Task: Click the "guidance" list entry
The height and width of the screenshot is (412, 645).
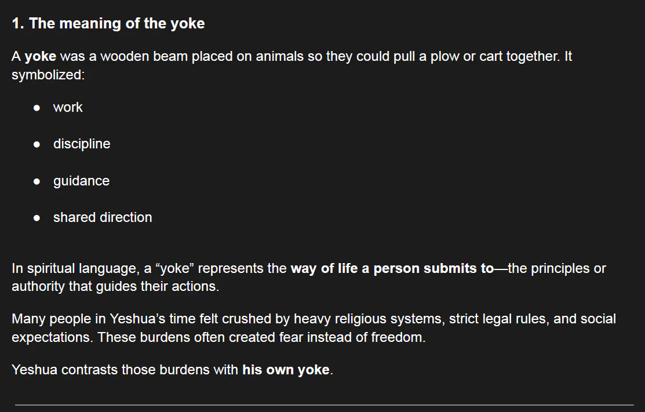Action: tap(81, 181)
